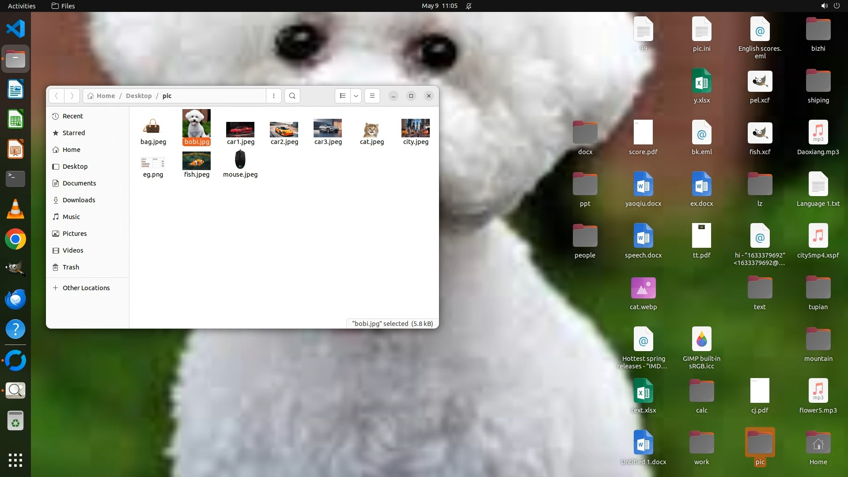Open GIMP from the dock
The width and height of the screenshot is (848, 477).
15,269
